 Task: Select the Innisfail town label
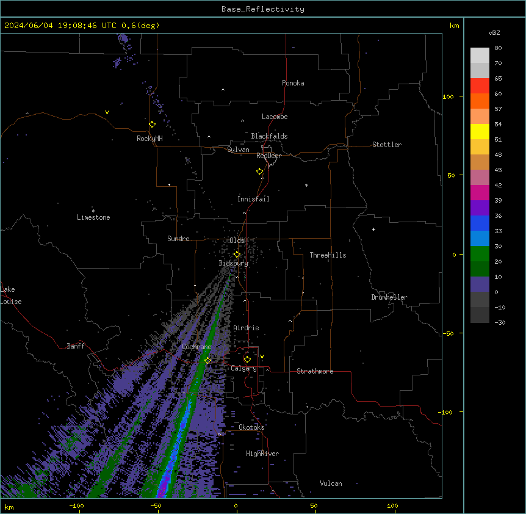[x=253, y=199]
